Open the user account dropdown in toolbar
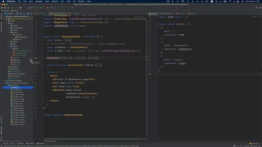This screenshot has height=147, width=262. click(21, 8)
